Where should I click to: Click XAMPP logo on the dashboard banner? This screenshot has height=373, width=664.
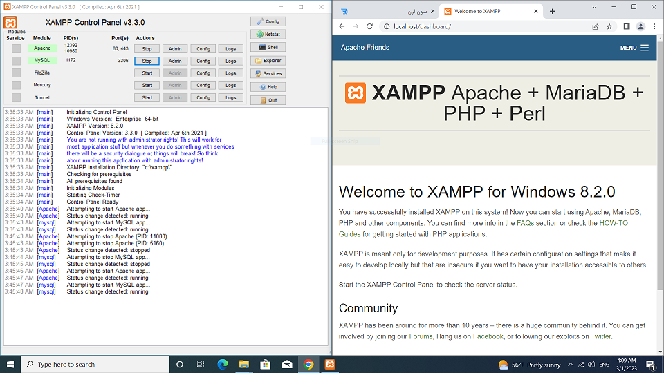pos(356,93)
